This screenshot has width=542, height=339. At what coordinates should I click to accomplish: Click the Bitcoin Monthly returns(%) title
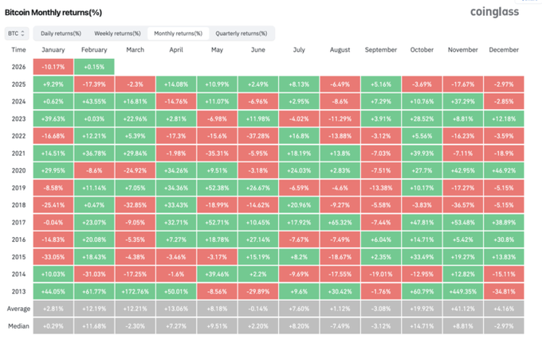point(53,11)
